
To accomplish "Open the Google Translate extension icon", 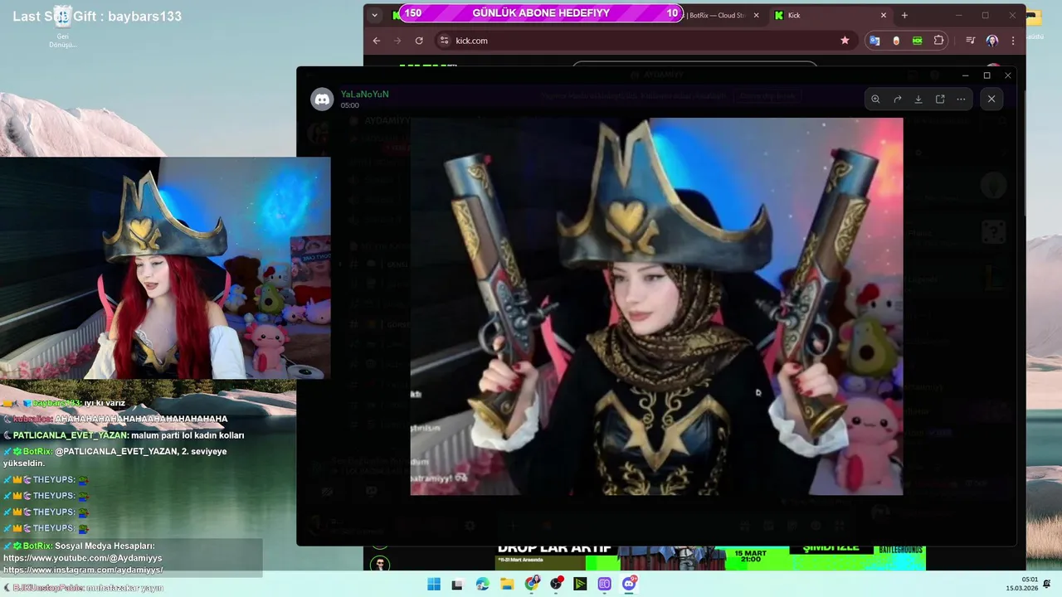I will coord(874,41).
